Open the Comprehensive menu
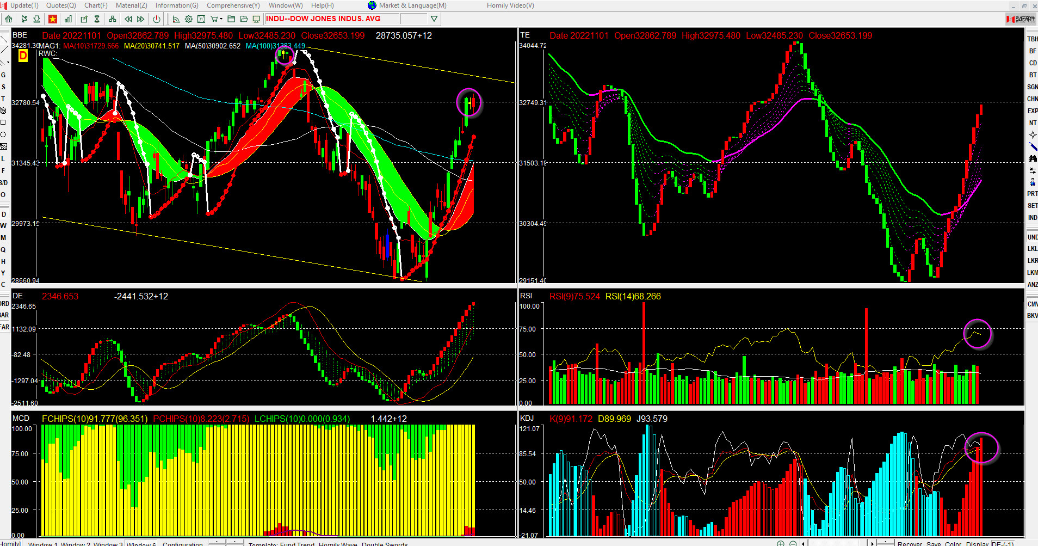The width and height of the screenshot is (1038, 546). [233, 5]
